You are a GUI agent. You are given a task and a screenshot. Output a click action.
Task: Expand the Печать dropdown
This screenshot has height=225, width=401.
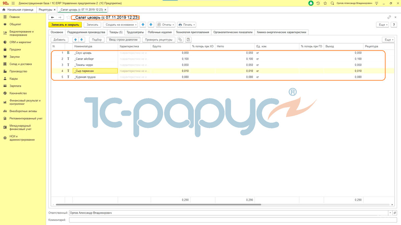point(186,25)
